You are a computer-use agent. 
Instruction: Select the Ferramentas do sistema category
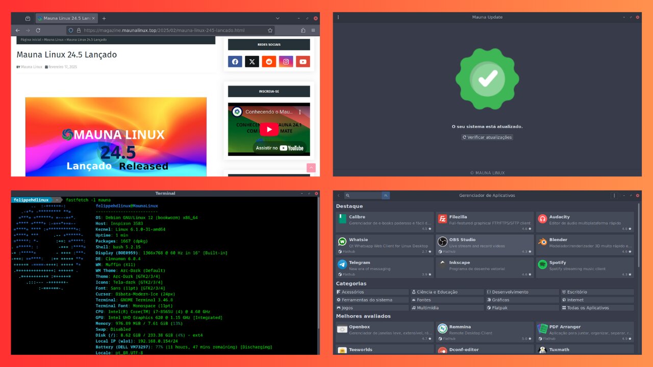372,300
